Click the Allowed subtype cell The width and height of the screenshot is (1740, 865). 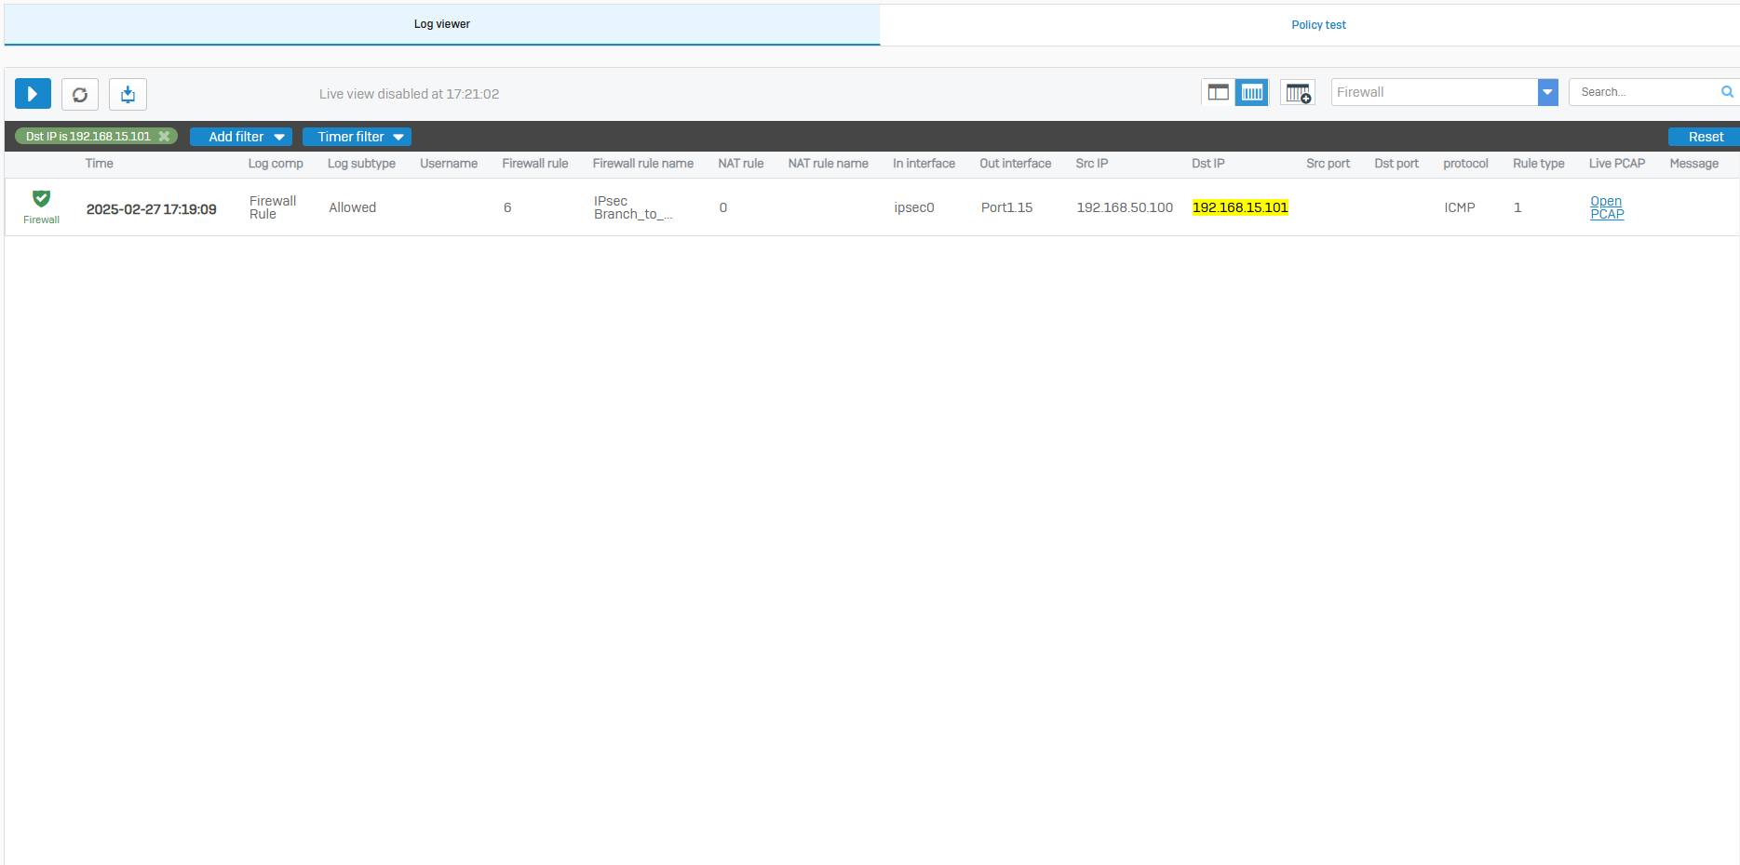353,207
